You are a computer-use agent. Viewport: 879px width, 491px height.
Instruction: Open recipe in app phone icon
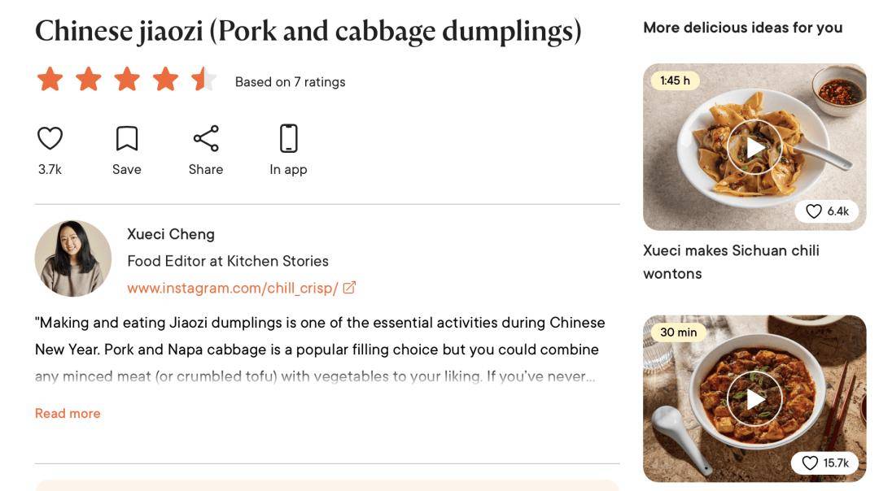[288, 138]
